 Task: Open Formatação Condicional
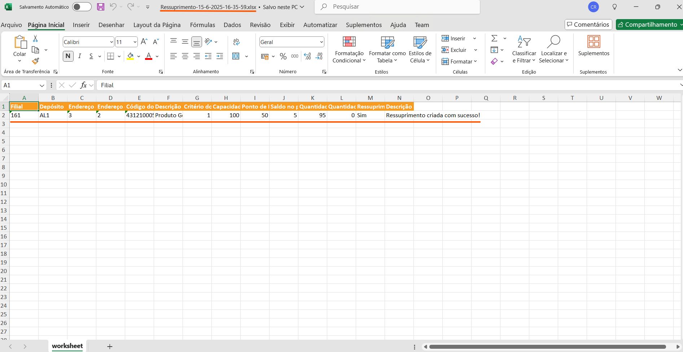point(349,49)
